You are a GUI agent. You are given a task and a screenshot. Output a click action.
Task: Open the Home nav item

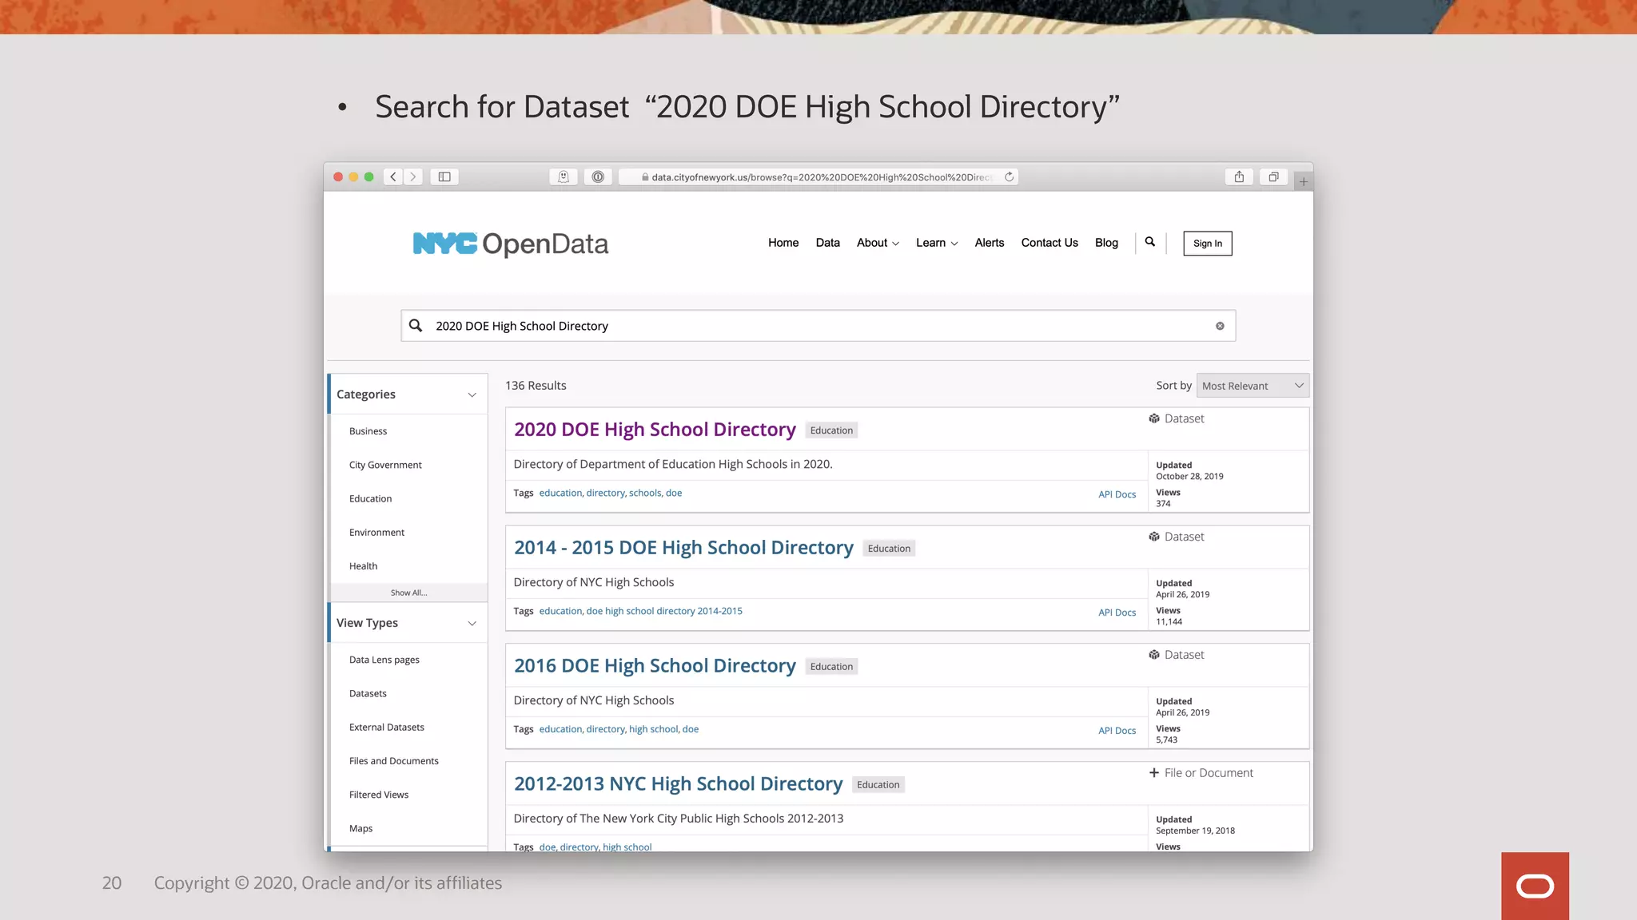click(783, 243)
